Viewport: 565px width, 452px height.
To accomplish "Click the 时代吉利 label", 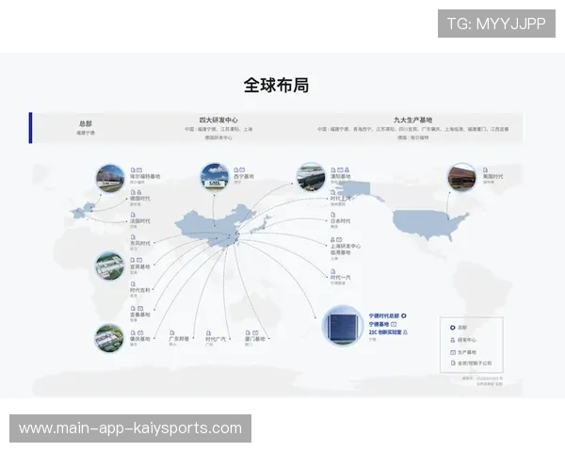I will point(140,290).
